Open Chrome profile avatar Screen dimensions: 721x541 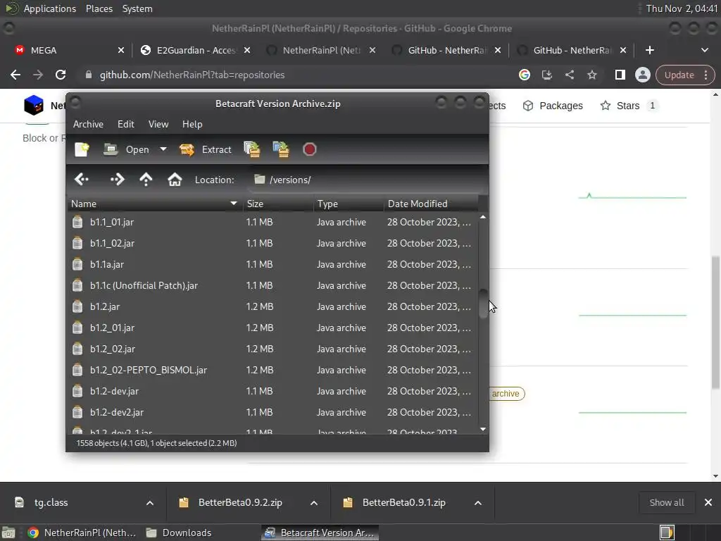642,75
